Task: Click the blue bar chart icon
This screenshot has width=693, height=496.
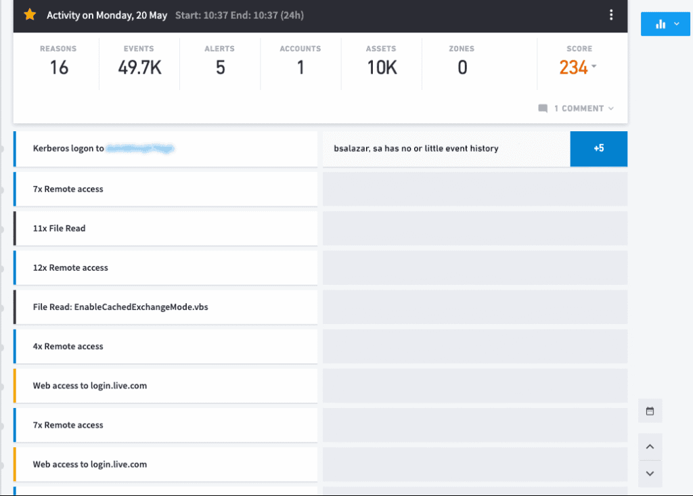Action: point(661,24)
